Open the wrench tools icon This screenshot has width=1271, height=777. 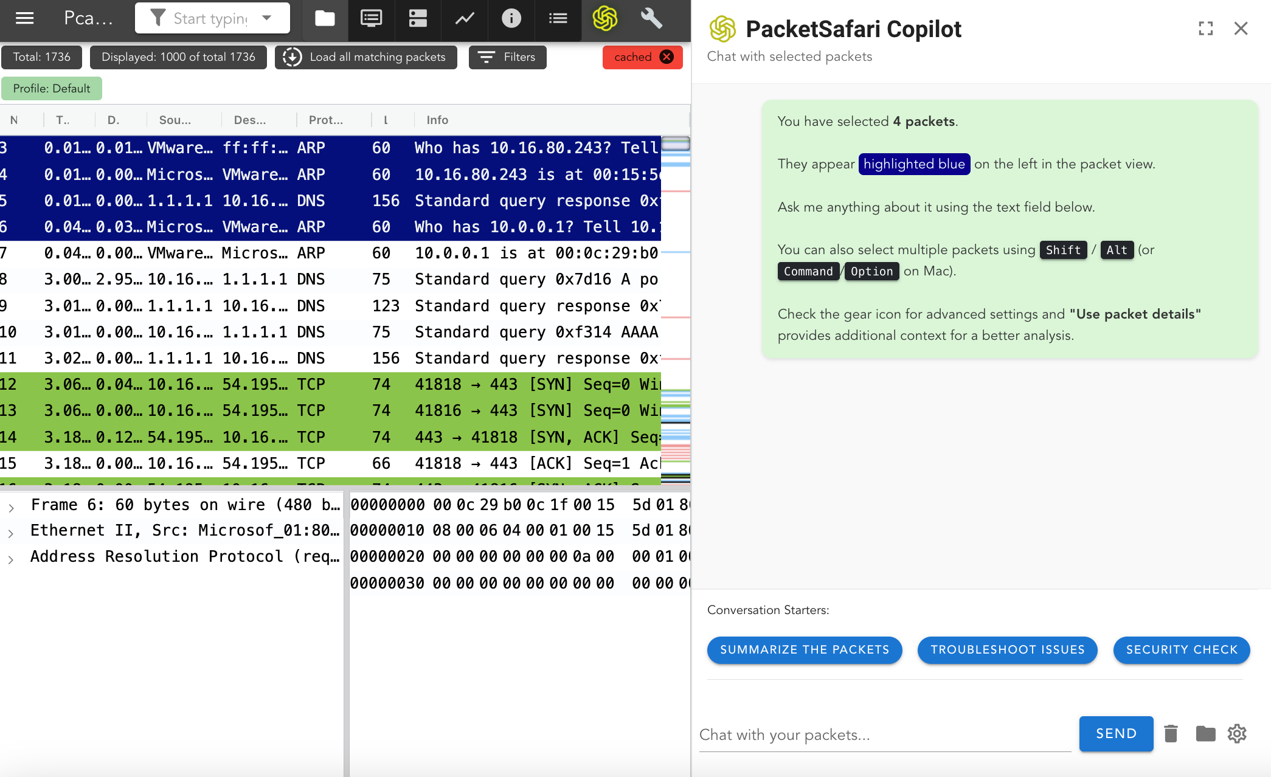[x=651, y=18]
